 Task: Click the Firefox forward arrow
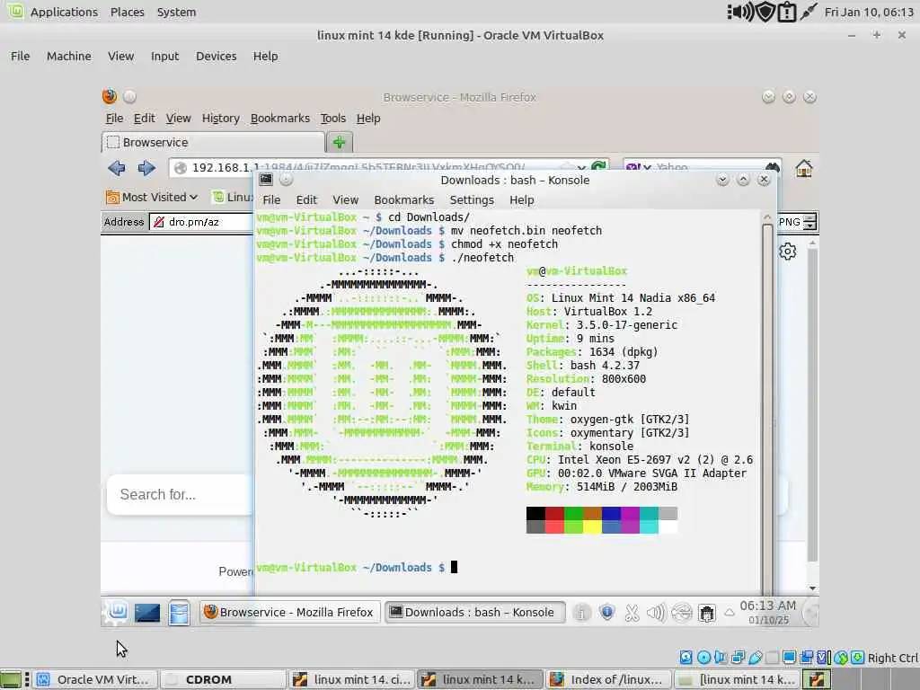pos(146,168)
